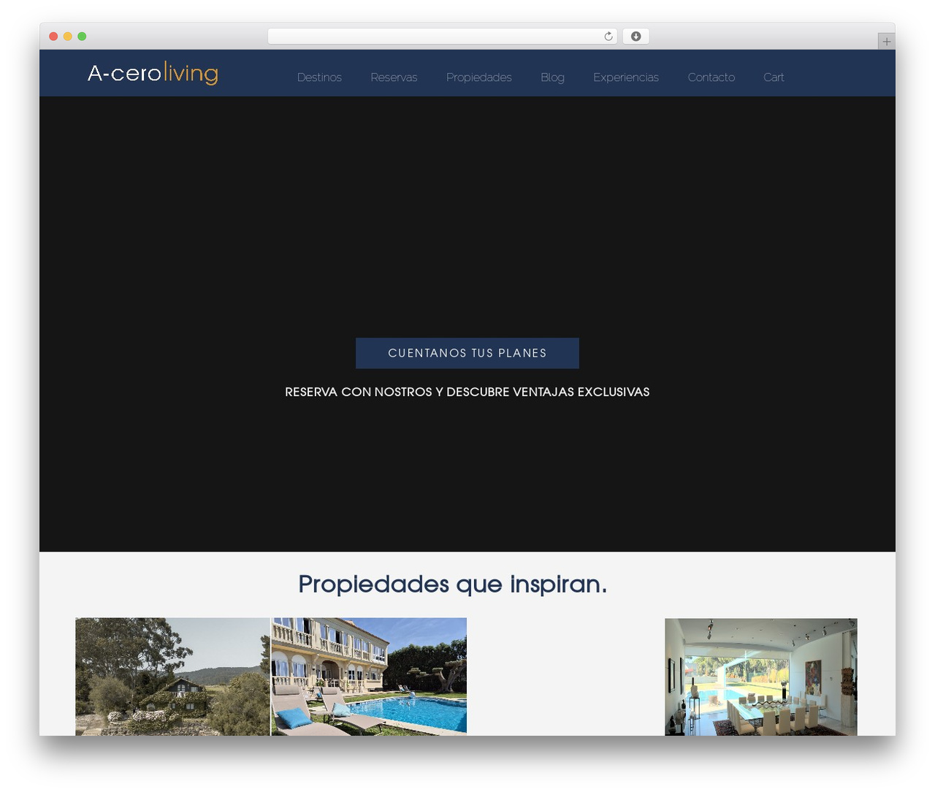View the Cart
The height and width of the screenshot is (792, 935).
pyautogui.click(x=774, y=77)
